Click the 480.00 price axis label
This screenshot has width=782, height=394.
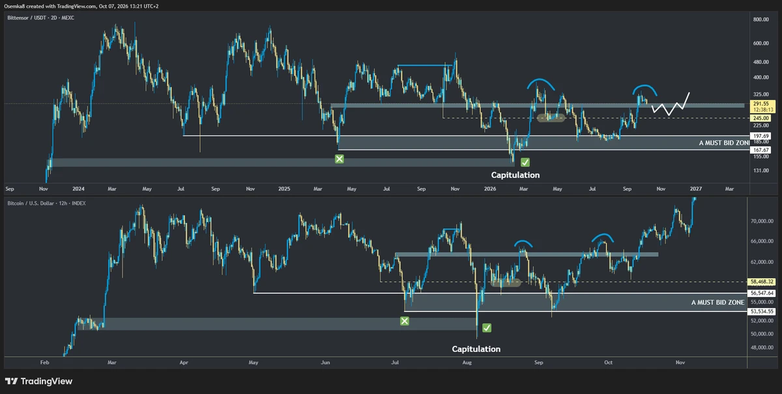(x=762, y=62)
